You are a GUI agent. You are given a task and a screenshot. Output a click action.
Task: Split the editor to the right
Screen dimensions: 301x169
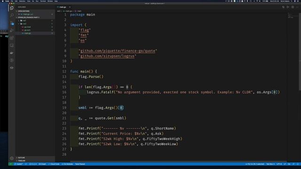293,7
